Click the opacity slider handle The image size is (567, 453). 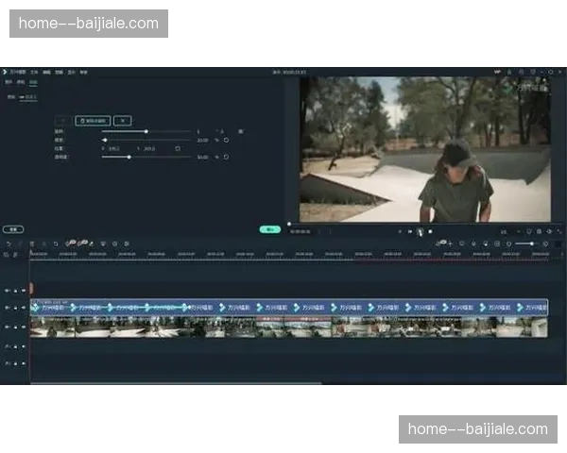(x=129, y=157)
